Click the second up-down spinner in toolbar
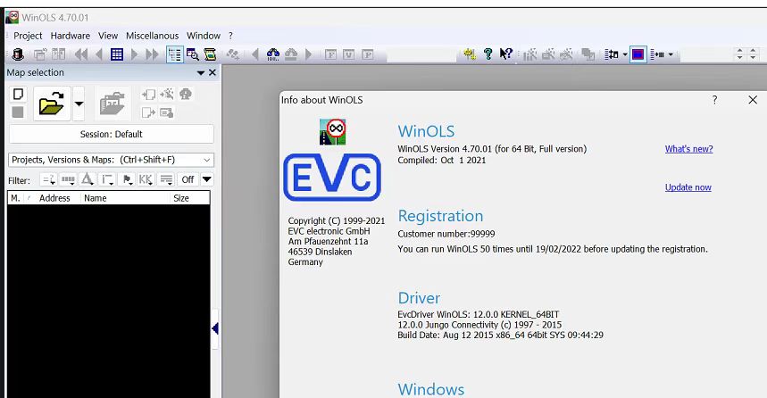Screen dimensions: 767x398 (x=754, y=54)
